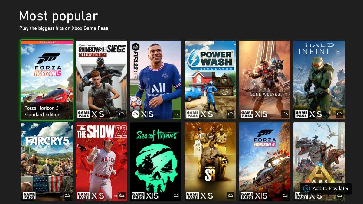
Task: Click the EA logo badge on FIFA 22
Action: click(135, 114)
